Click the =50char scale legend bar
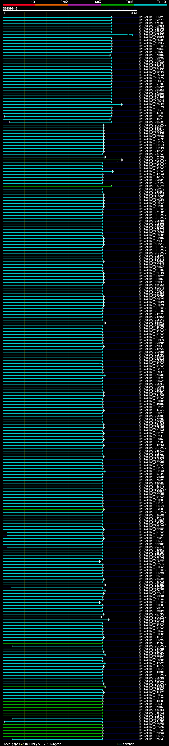 [x=120, y=744]
